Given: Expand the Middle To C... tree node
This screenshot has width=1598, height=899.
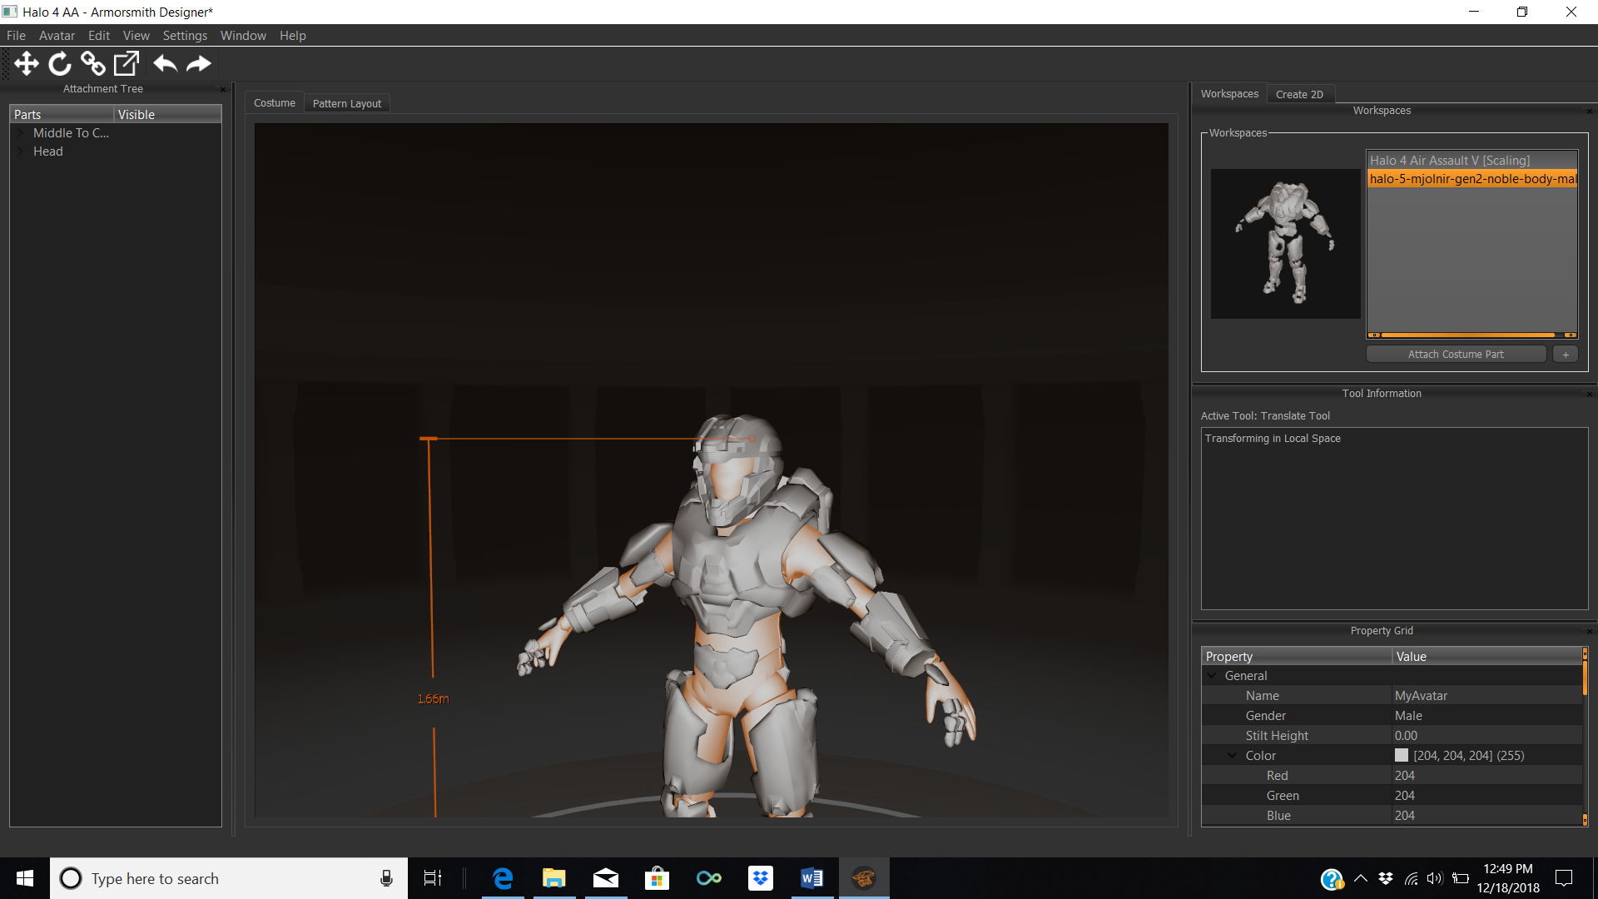Looking at the screenshot, I should [x=21, y=133].
